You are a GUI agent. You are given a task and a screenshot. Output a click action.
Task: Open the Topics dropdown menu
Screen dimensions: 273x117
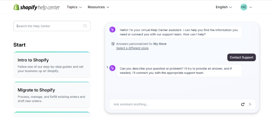pyautogui.click(x=74, y=7)
